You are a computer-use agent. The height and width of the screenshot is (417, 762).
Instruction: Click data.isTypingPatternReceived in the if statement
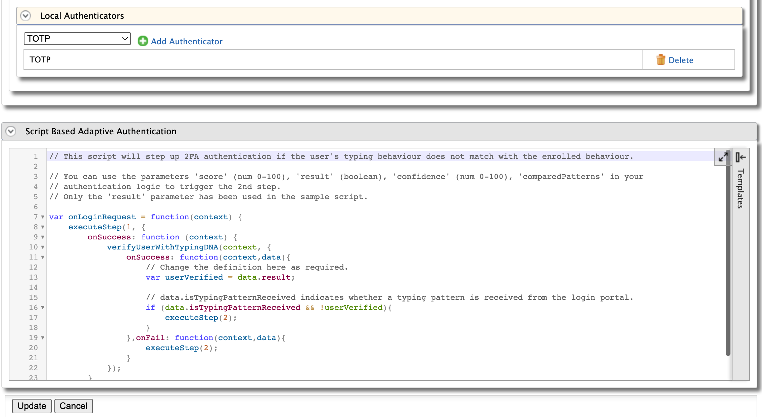click(233, 308)
